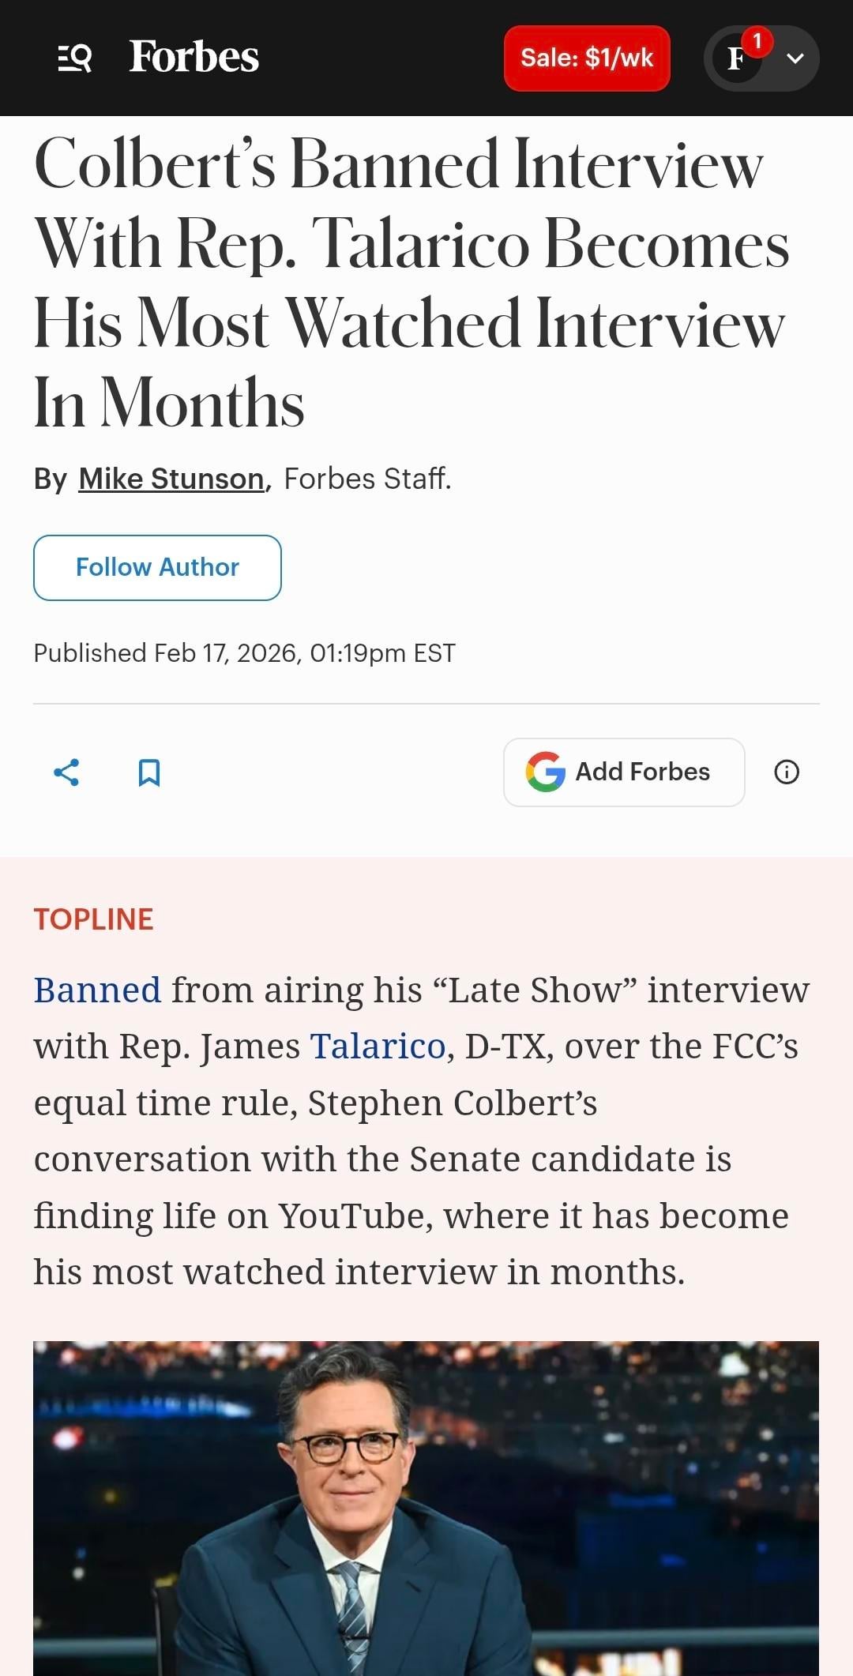Open Mike Stunson's author page
The width and height of the screenshot is (853, 1676).
[x=171, y=479]
